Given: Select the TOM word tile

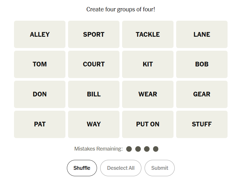Looking at the screenshot, I should point(40,64).
